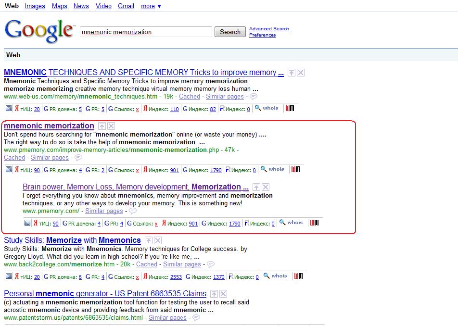Click comment bubble icon for pmemory.com article result

point(78,158)
